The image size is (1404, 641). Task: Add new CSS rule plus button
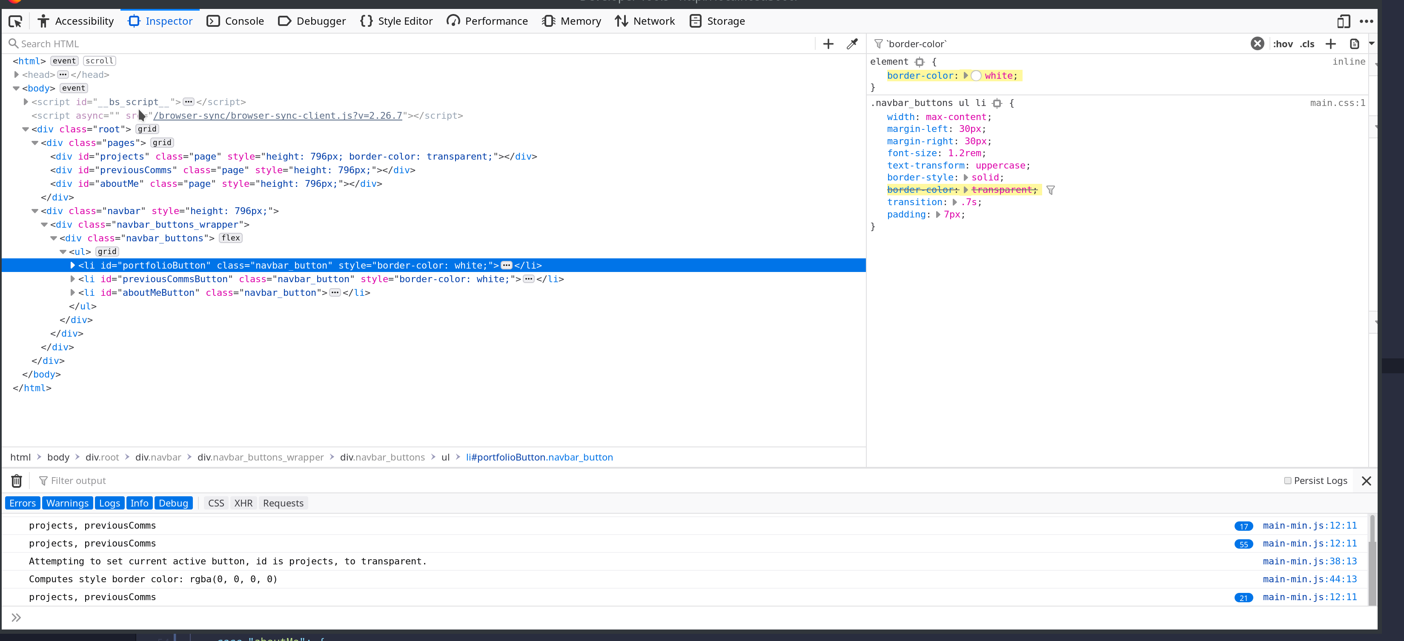(1330, 43)
